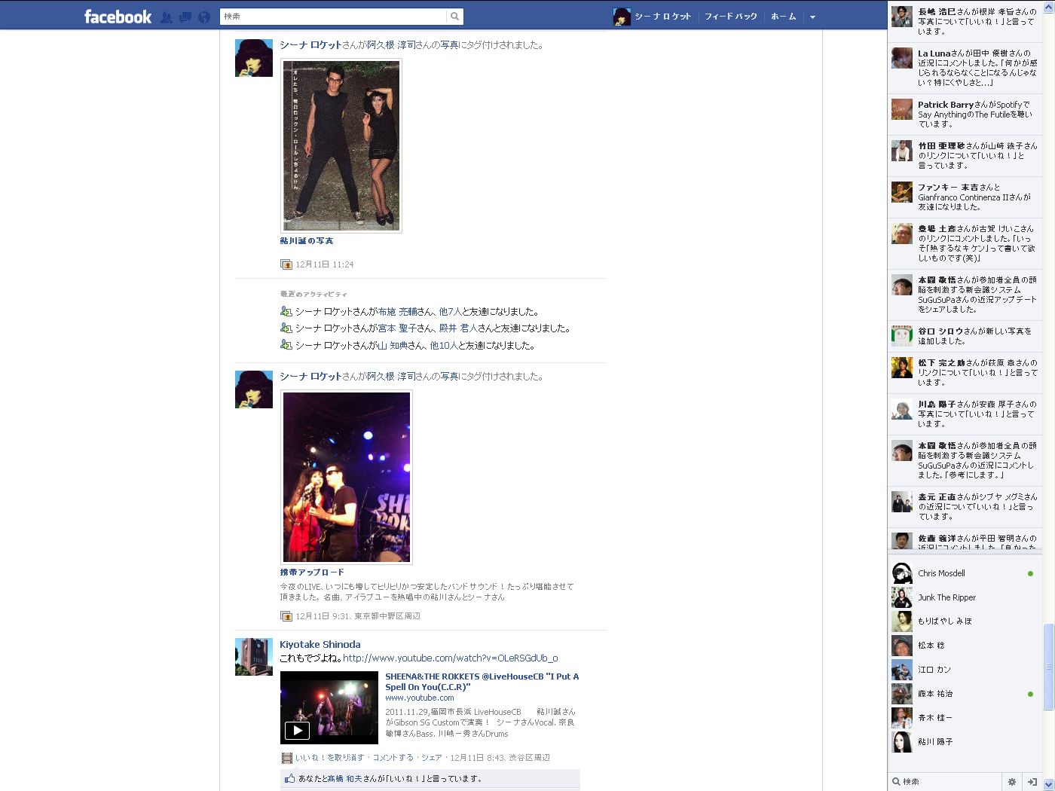Start chat with Chris Mosdell
The height and width of the screenshot is (791, 1055).
[941, 573]
